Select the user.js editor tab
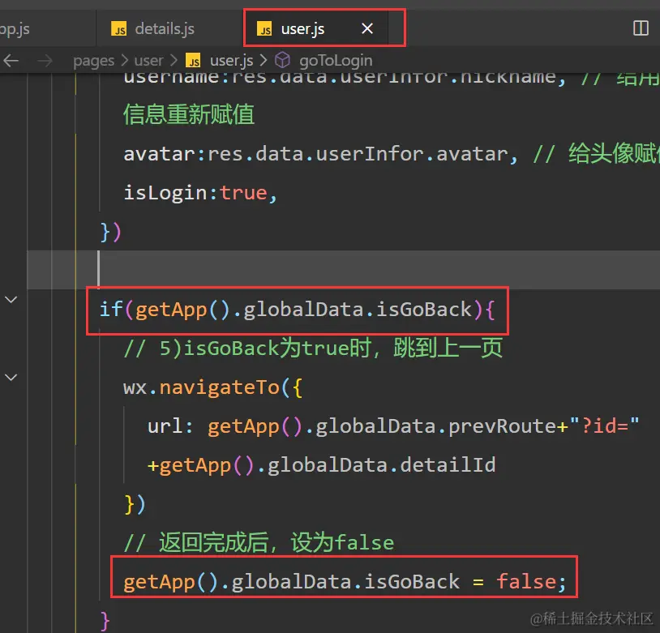The width and height of the screenshot is (660, 633). pyautogui.click(x=302, y=29)
